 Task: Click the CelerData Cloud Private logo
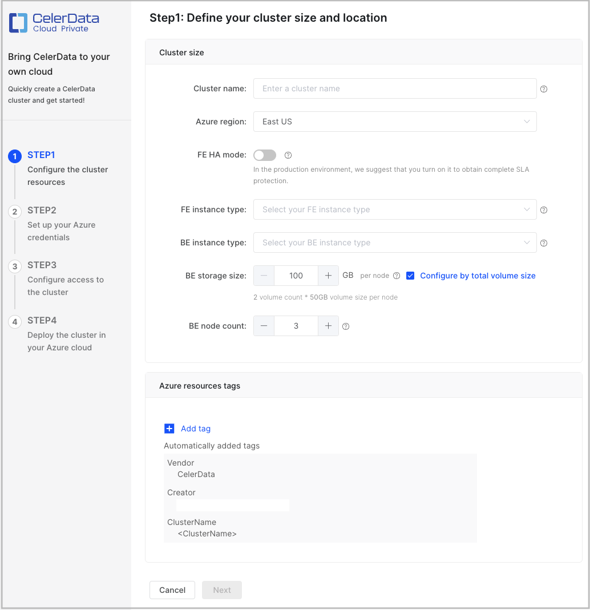pyautogui.click(x=54, y=23)
